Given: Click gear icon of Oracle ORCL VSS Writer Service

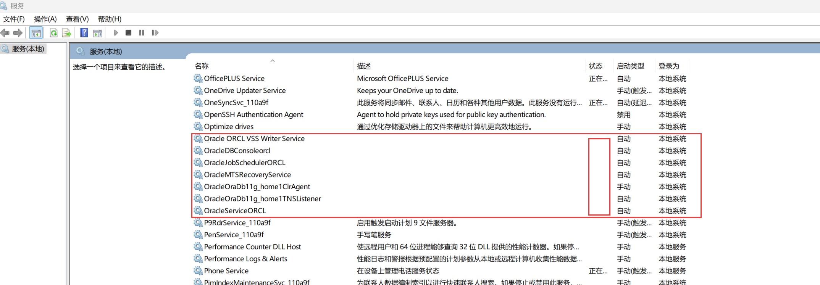Looking at the screenshot, I should [198, 138].
